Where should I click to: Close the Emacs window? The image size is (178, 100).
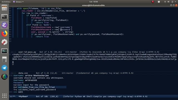click(176, 5)
